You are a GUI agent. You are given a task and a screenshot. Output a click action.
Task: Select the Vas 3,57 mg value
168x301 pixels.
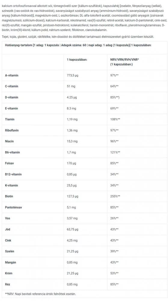tap(72, 219)
